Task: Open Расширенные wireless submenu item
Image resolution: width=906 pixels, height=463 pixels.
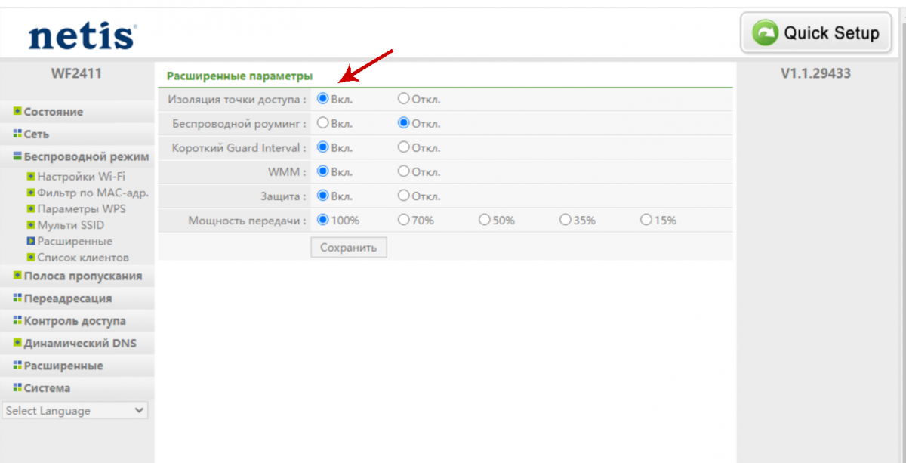Action: coord(75,241)
